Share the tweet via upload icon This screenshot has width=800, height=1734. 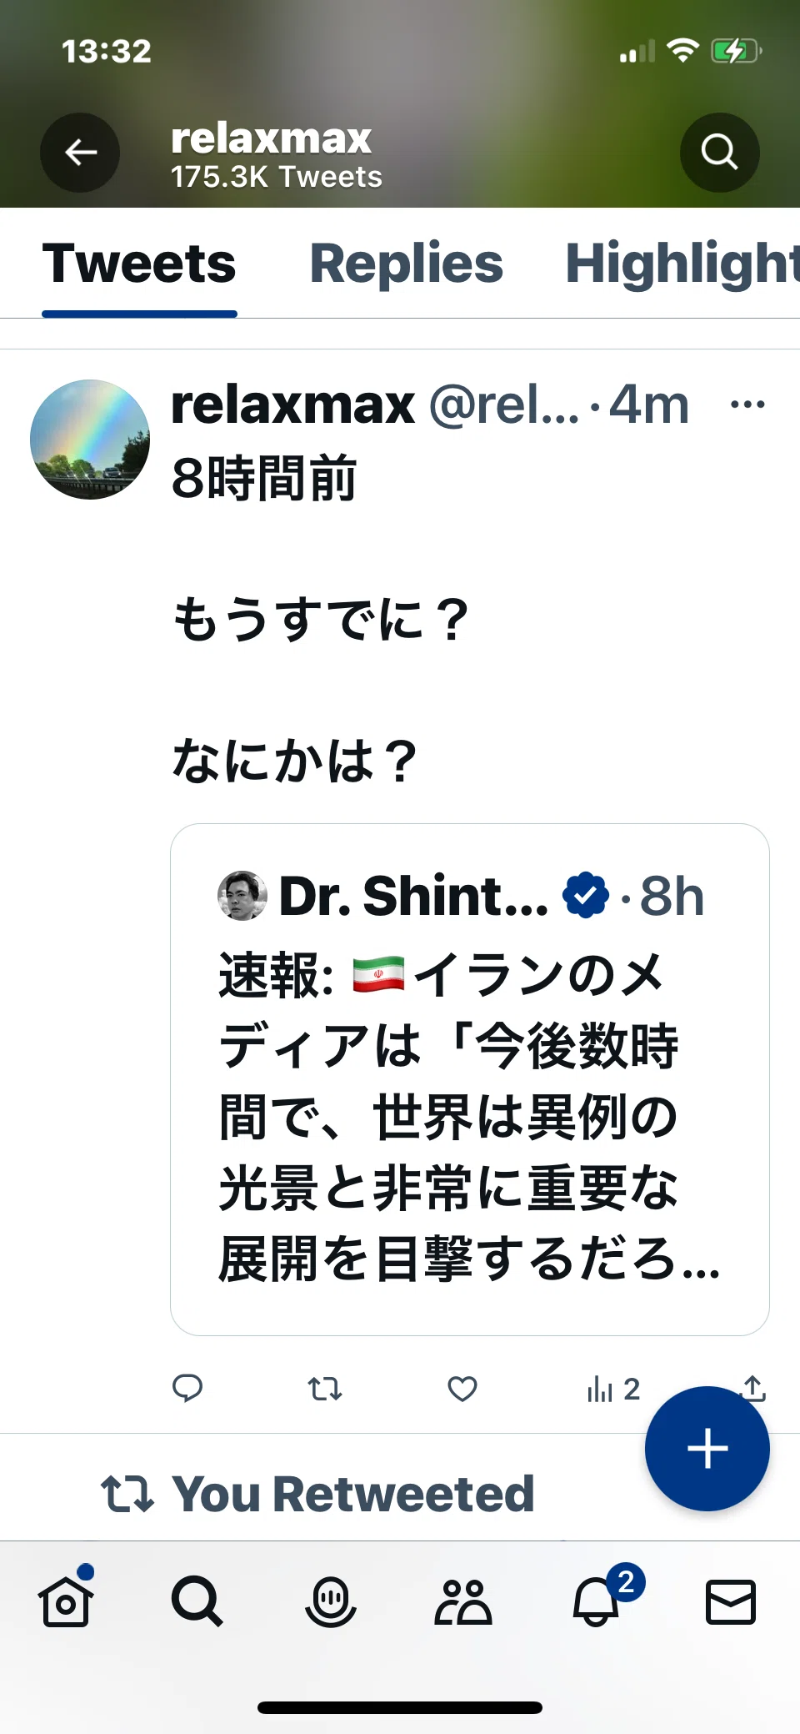pyautogui.click(x=752, y=1386)
